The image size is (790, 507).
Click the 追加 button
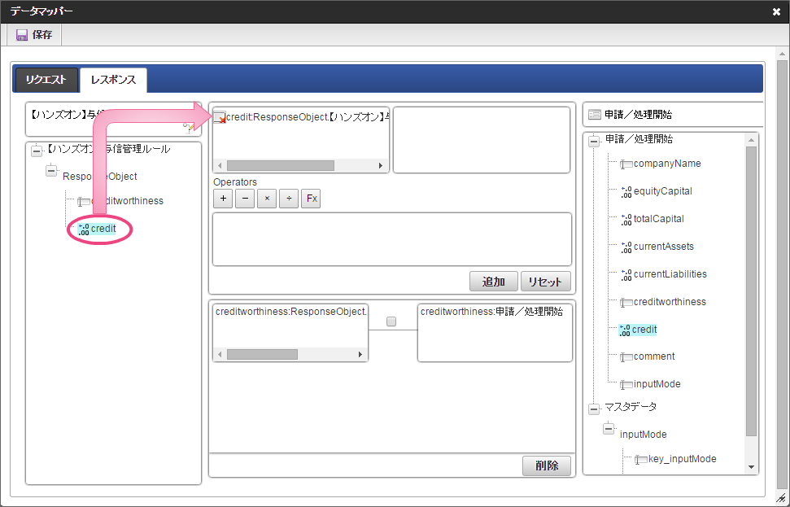pyautogui.click(x=493, y=282)
